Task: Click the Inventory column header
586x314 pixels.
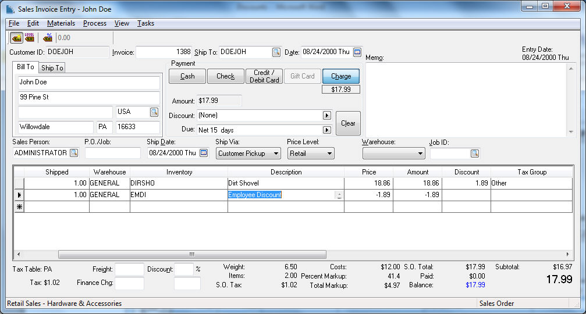Action: point(179,172)
